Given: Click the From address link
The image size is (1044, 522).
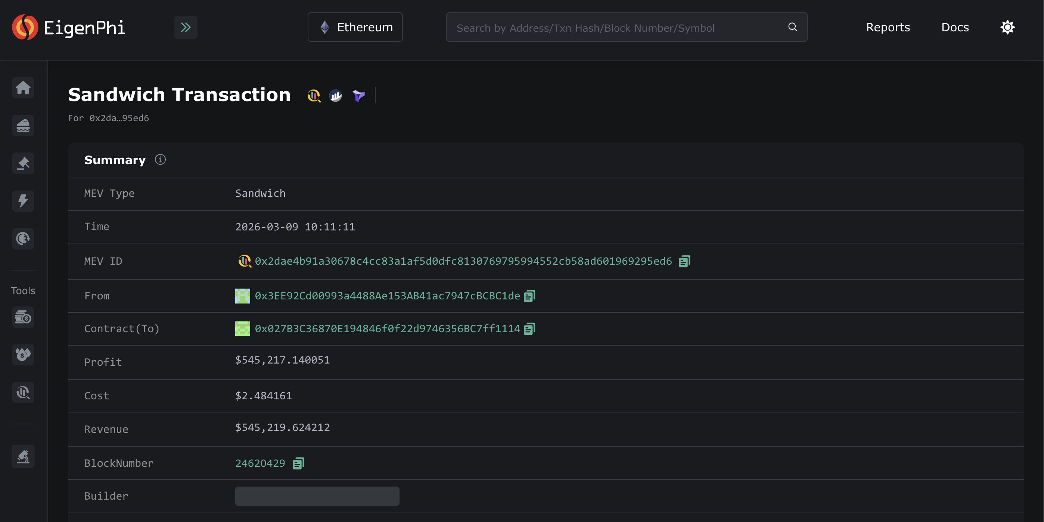Looking at the screenshot, I should [x=387, y=296].
